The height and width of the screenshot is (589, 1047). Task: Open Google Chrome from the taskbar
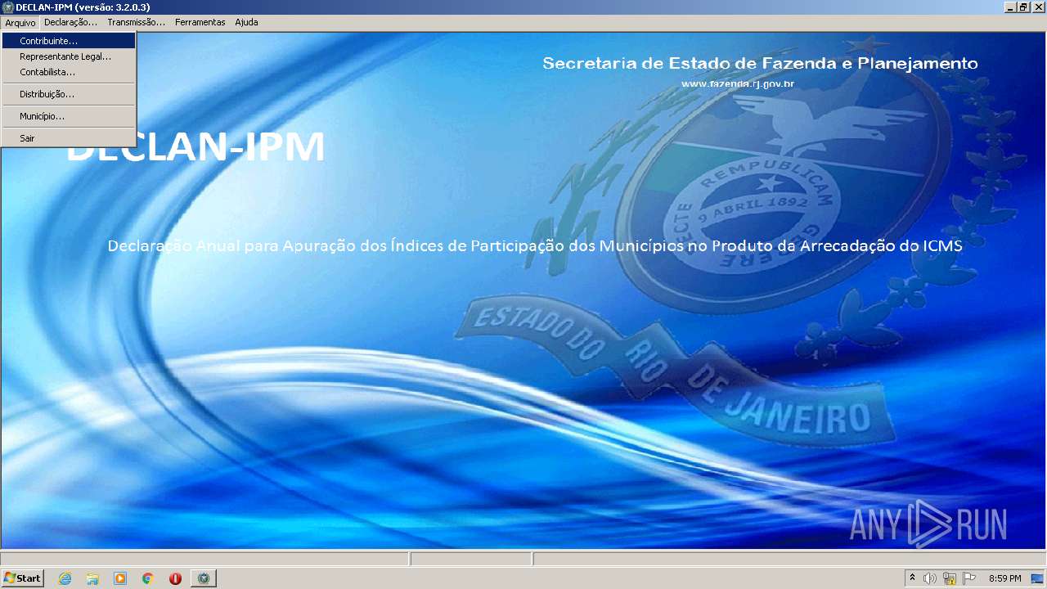click(148, 578)
